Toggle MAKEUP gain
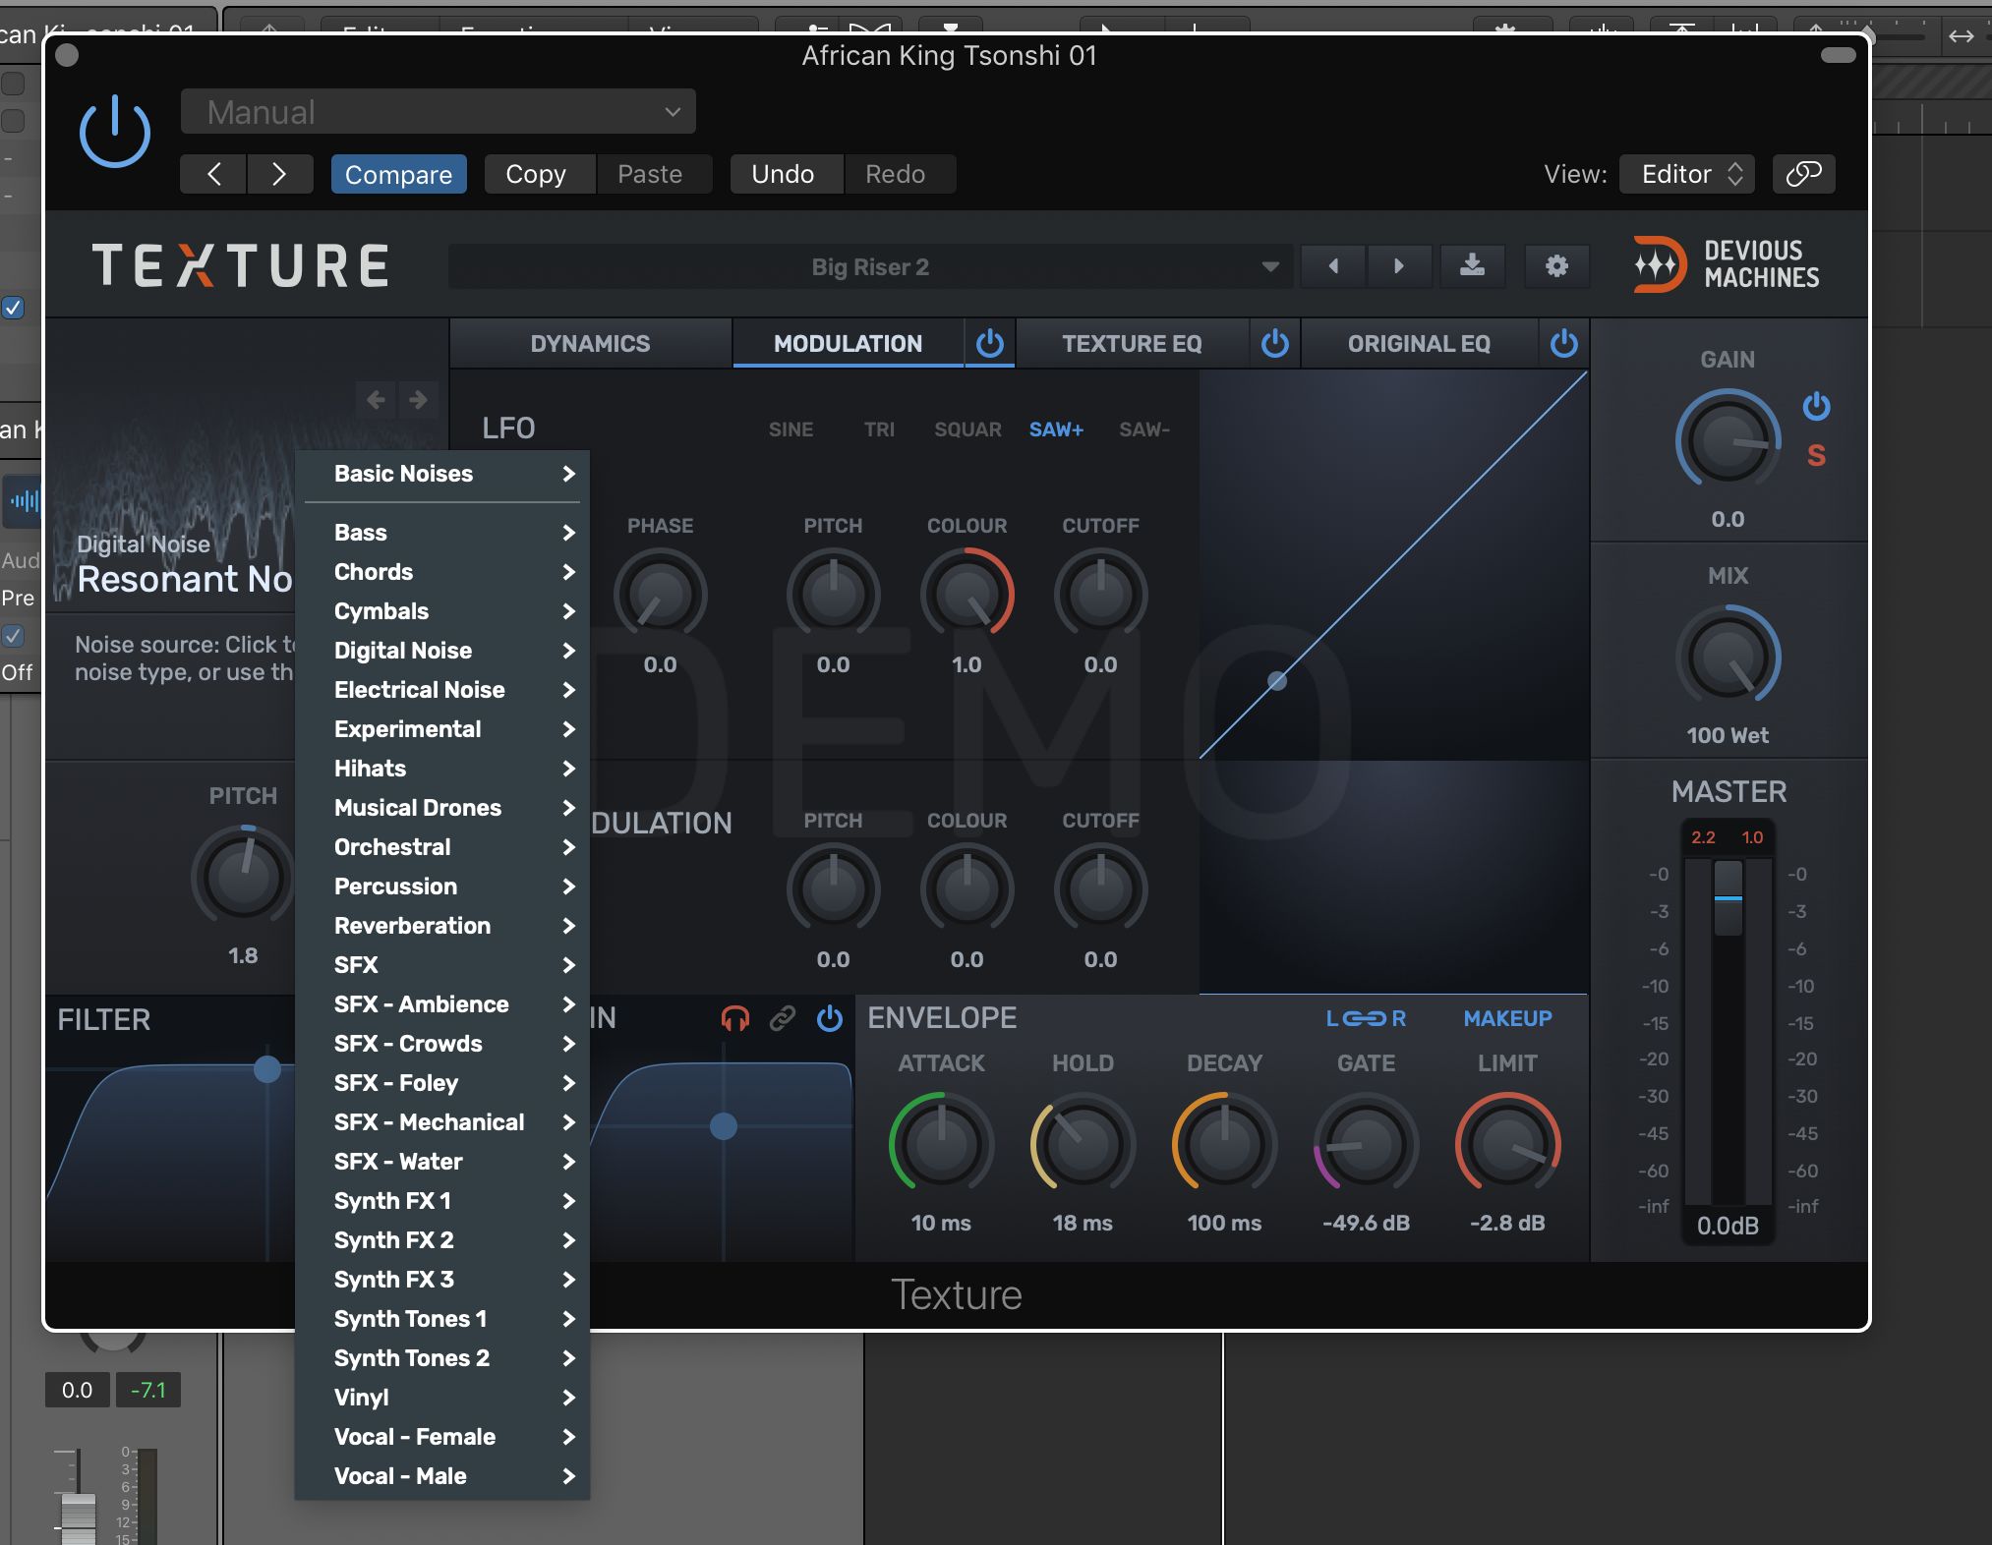Screen dimensions: 1992x1545 (1507, 1018)
